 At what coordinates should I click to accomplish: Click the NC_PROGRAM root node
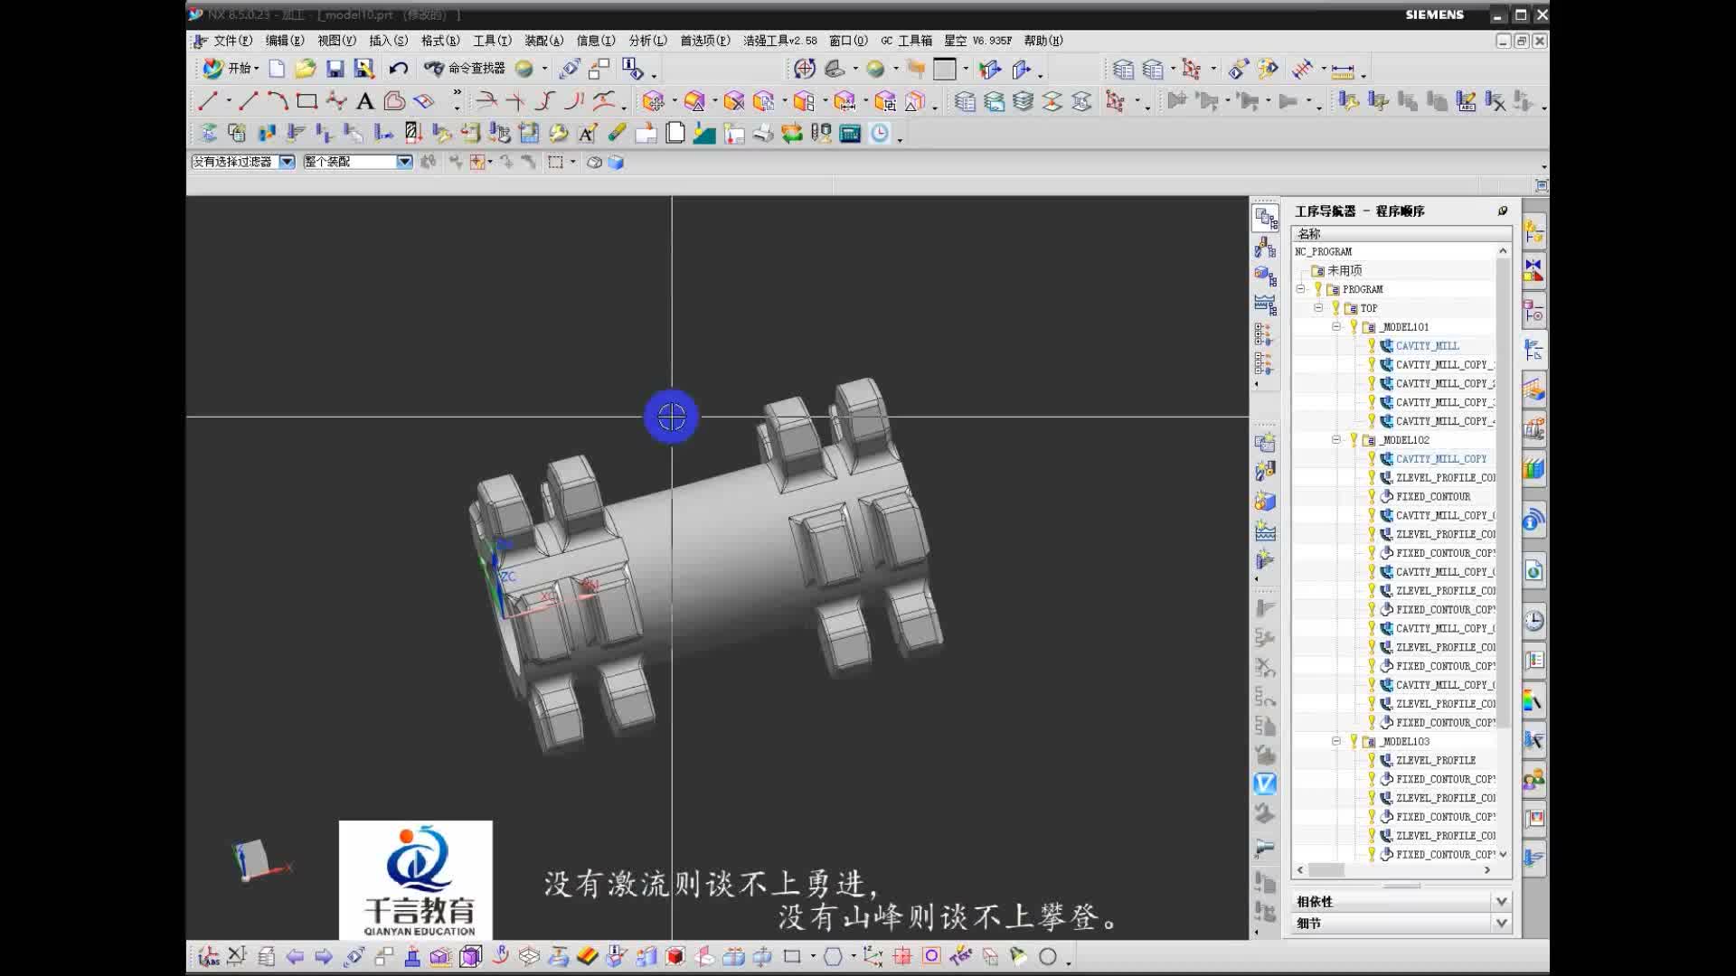[1321, 251]
